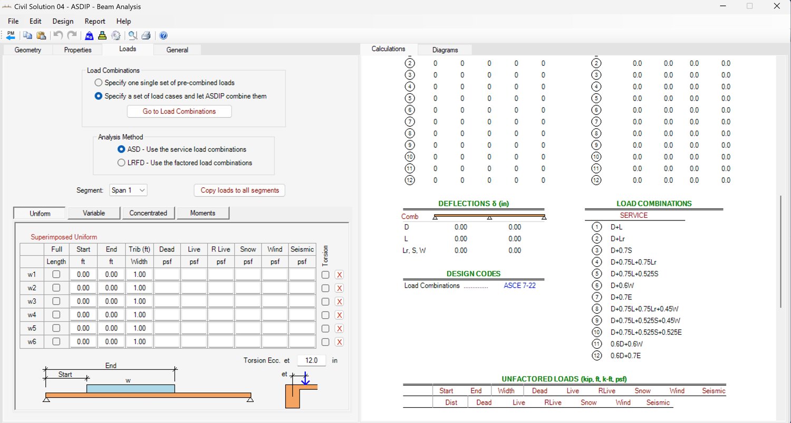791x423 pixels.
Task: Click the Torsion Ecc. et input field
Action: (312, 360)
